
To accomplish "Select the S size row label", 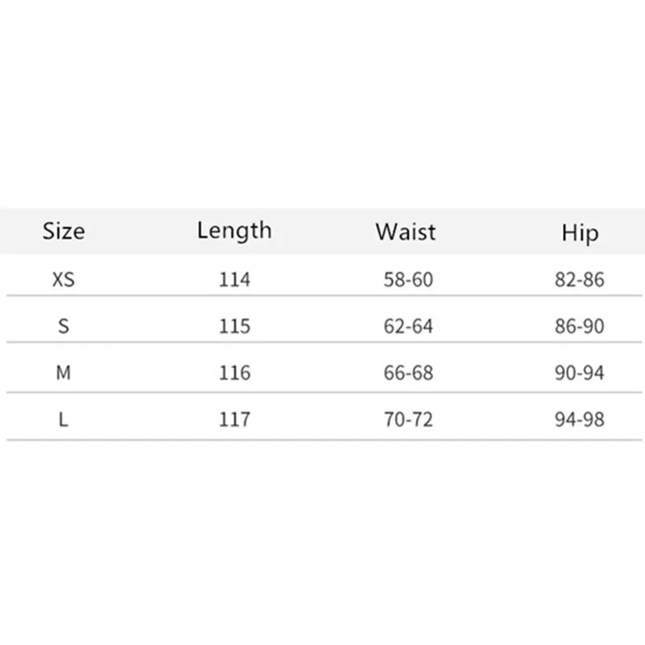I will tap(64, 327).
